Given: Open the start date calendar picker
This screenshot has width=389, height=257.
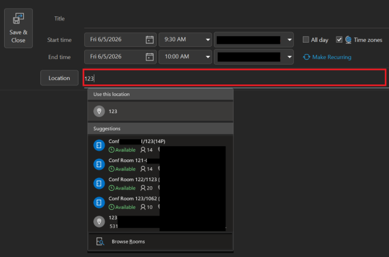Looking at the screenshot, I should [x=149, y=40].
